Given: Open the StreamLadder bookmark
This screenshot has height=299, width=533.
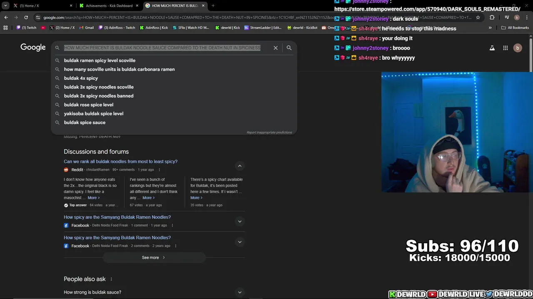Looking at the screenshot, I should 263,28.
